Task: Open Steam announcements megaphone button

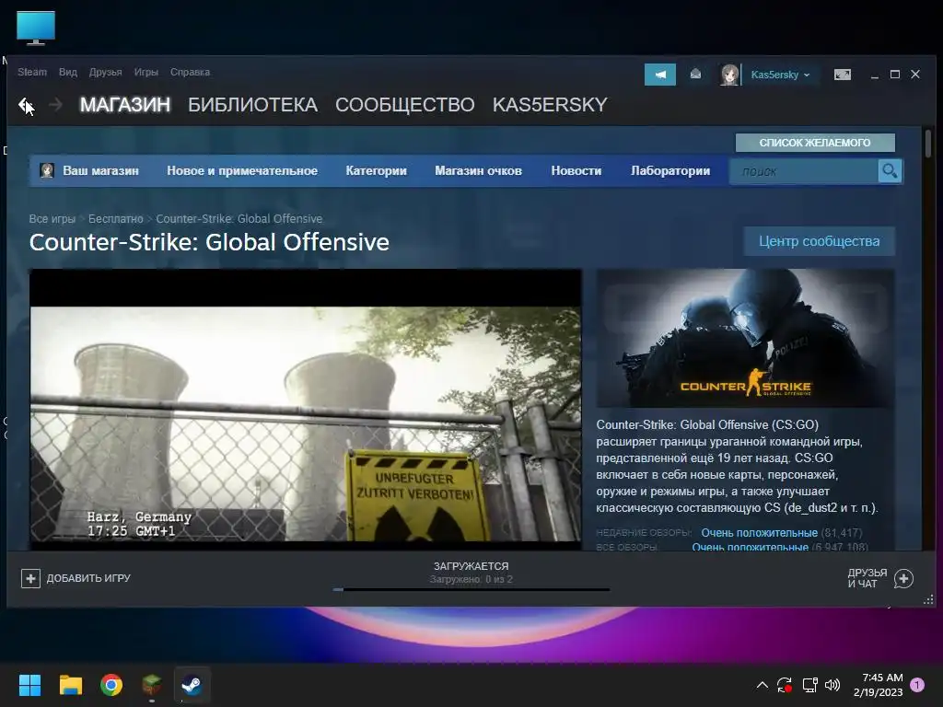Action: coord(659,75)
